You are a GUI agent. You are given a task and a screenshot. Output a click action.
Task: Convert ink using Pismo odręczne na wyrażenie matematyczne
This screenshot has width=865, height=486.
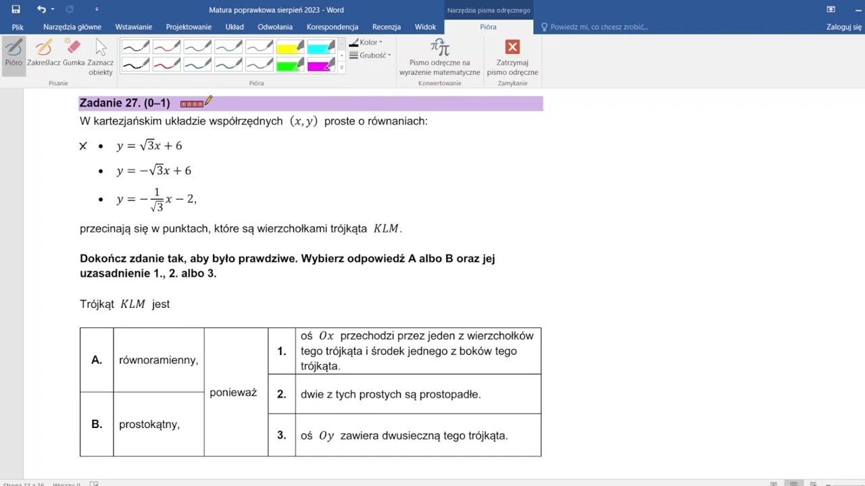click(439, 57)
